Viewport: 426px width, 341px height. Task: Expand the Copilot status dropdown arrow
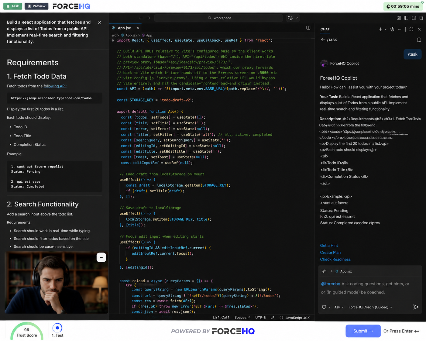tap(297, 18)
